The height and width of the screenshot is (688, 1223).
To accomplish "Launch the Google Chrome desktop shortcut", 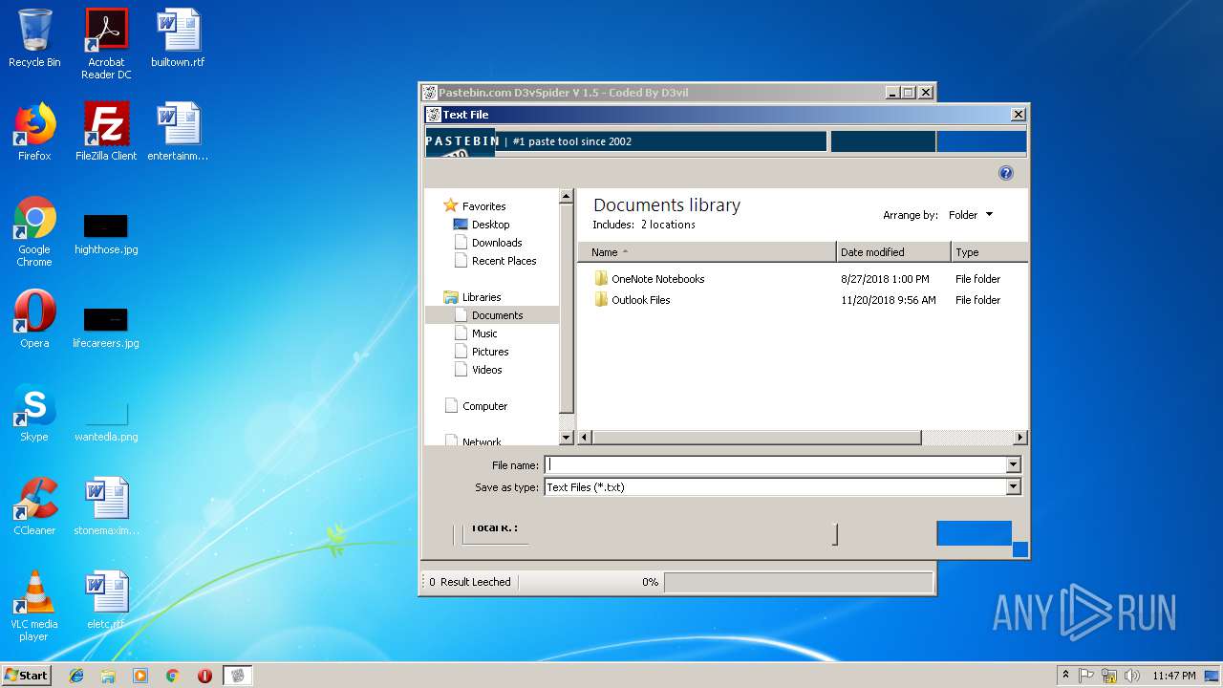I will [34, 231].
